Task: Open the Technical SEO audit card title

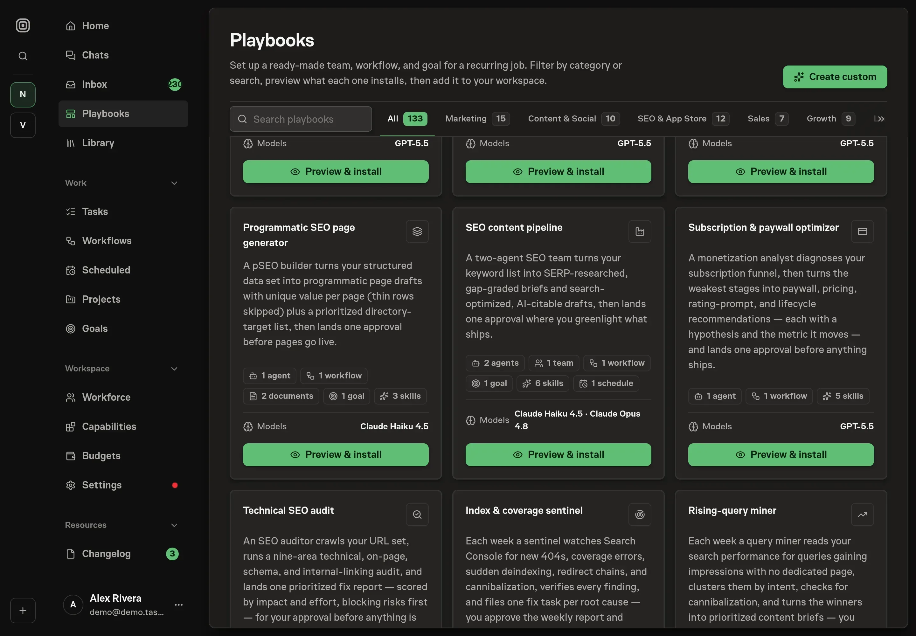Action: pyautogui.click(x=288, y=510)
